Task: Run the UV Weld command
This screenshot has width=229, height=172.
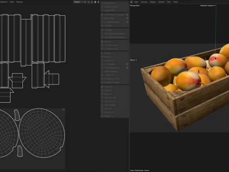Action: point(114,26)
